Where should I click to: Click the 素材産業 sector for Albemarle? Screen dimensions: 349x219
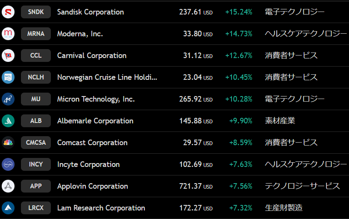[280, 121]
